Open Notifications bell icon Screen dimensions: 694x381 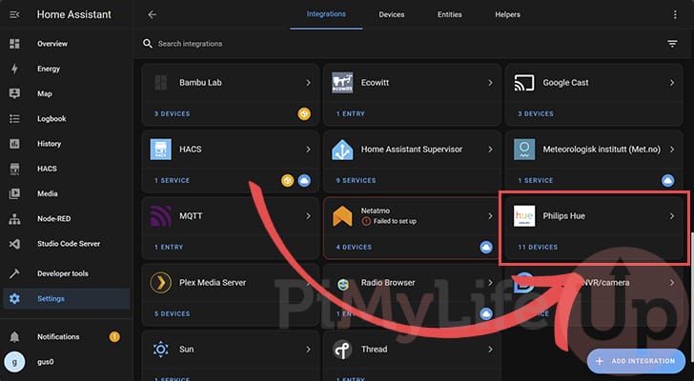(x=14, y=337)
